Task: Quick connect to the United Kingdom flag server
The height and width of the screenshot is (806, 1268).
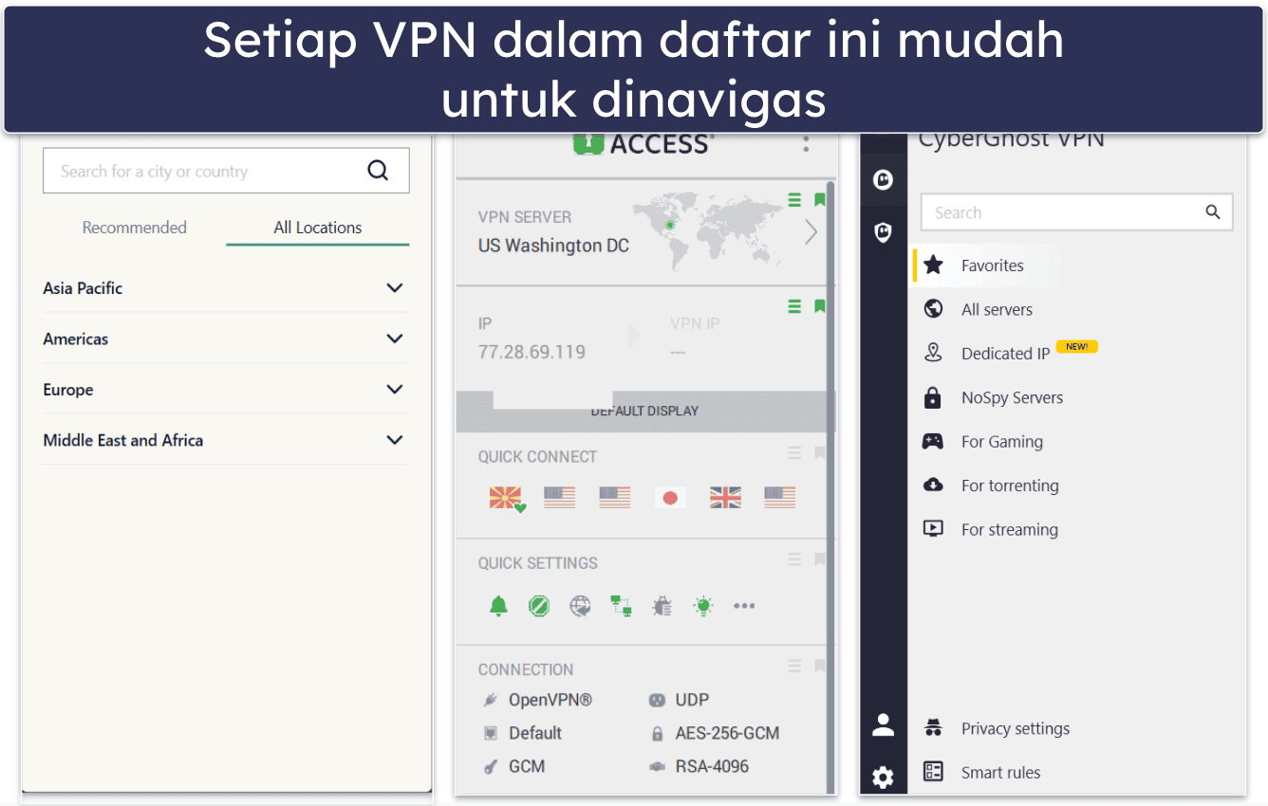Action: [x=725, y=498]
